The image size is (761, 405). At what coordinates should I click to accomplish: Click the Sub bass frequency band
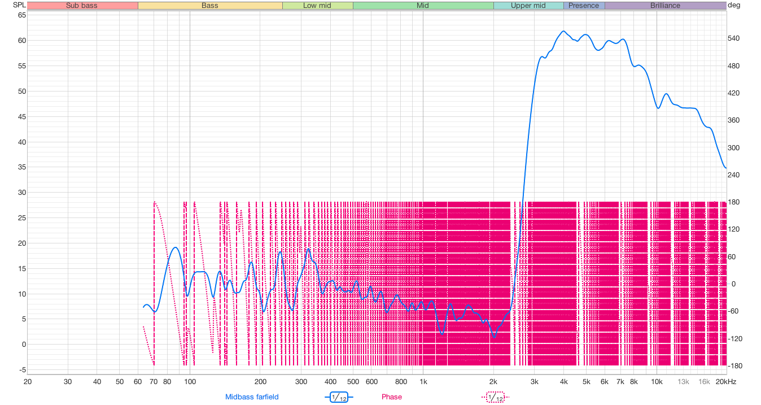pos(82,6)
